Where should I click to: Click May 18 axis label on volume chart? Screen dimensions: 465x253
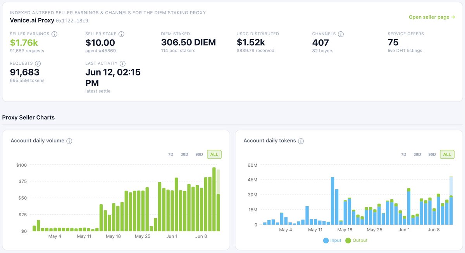(113, 236)
